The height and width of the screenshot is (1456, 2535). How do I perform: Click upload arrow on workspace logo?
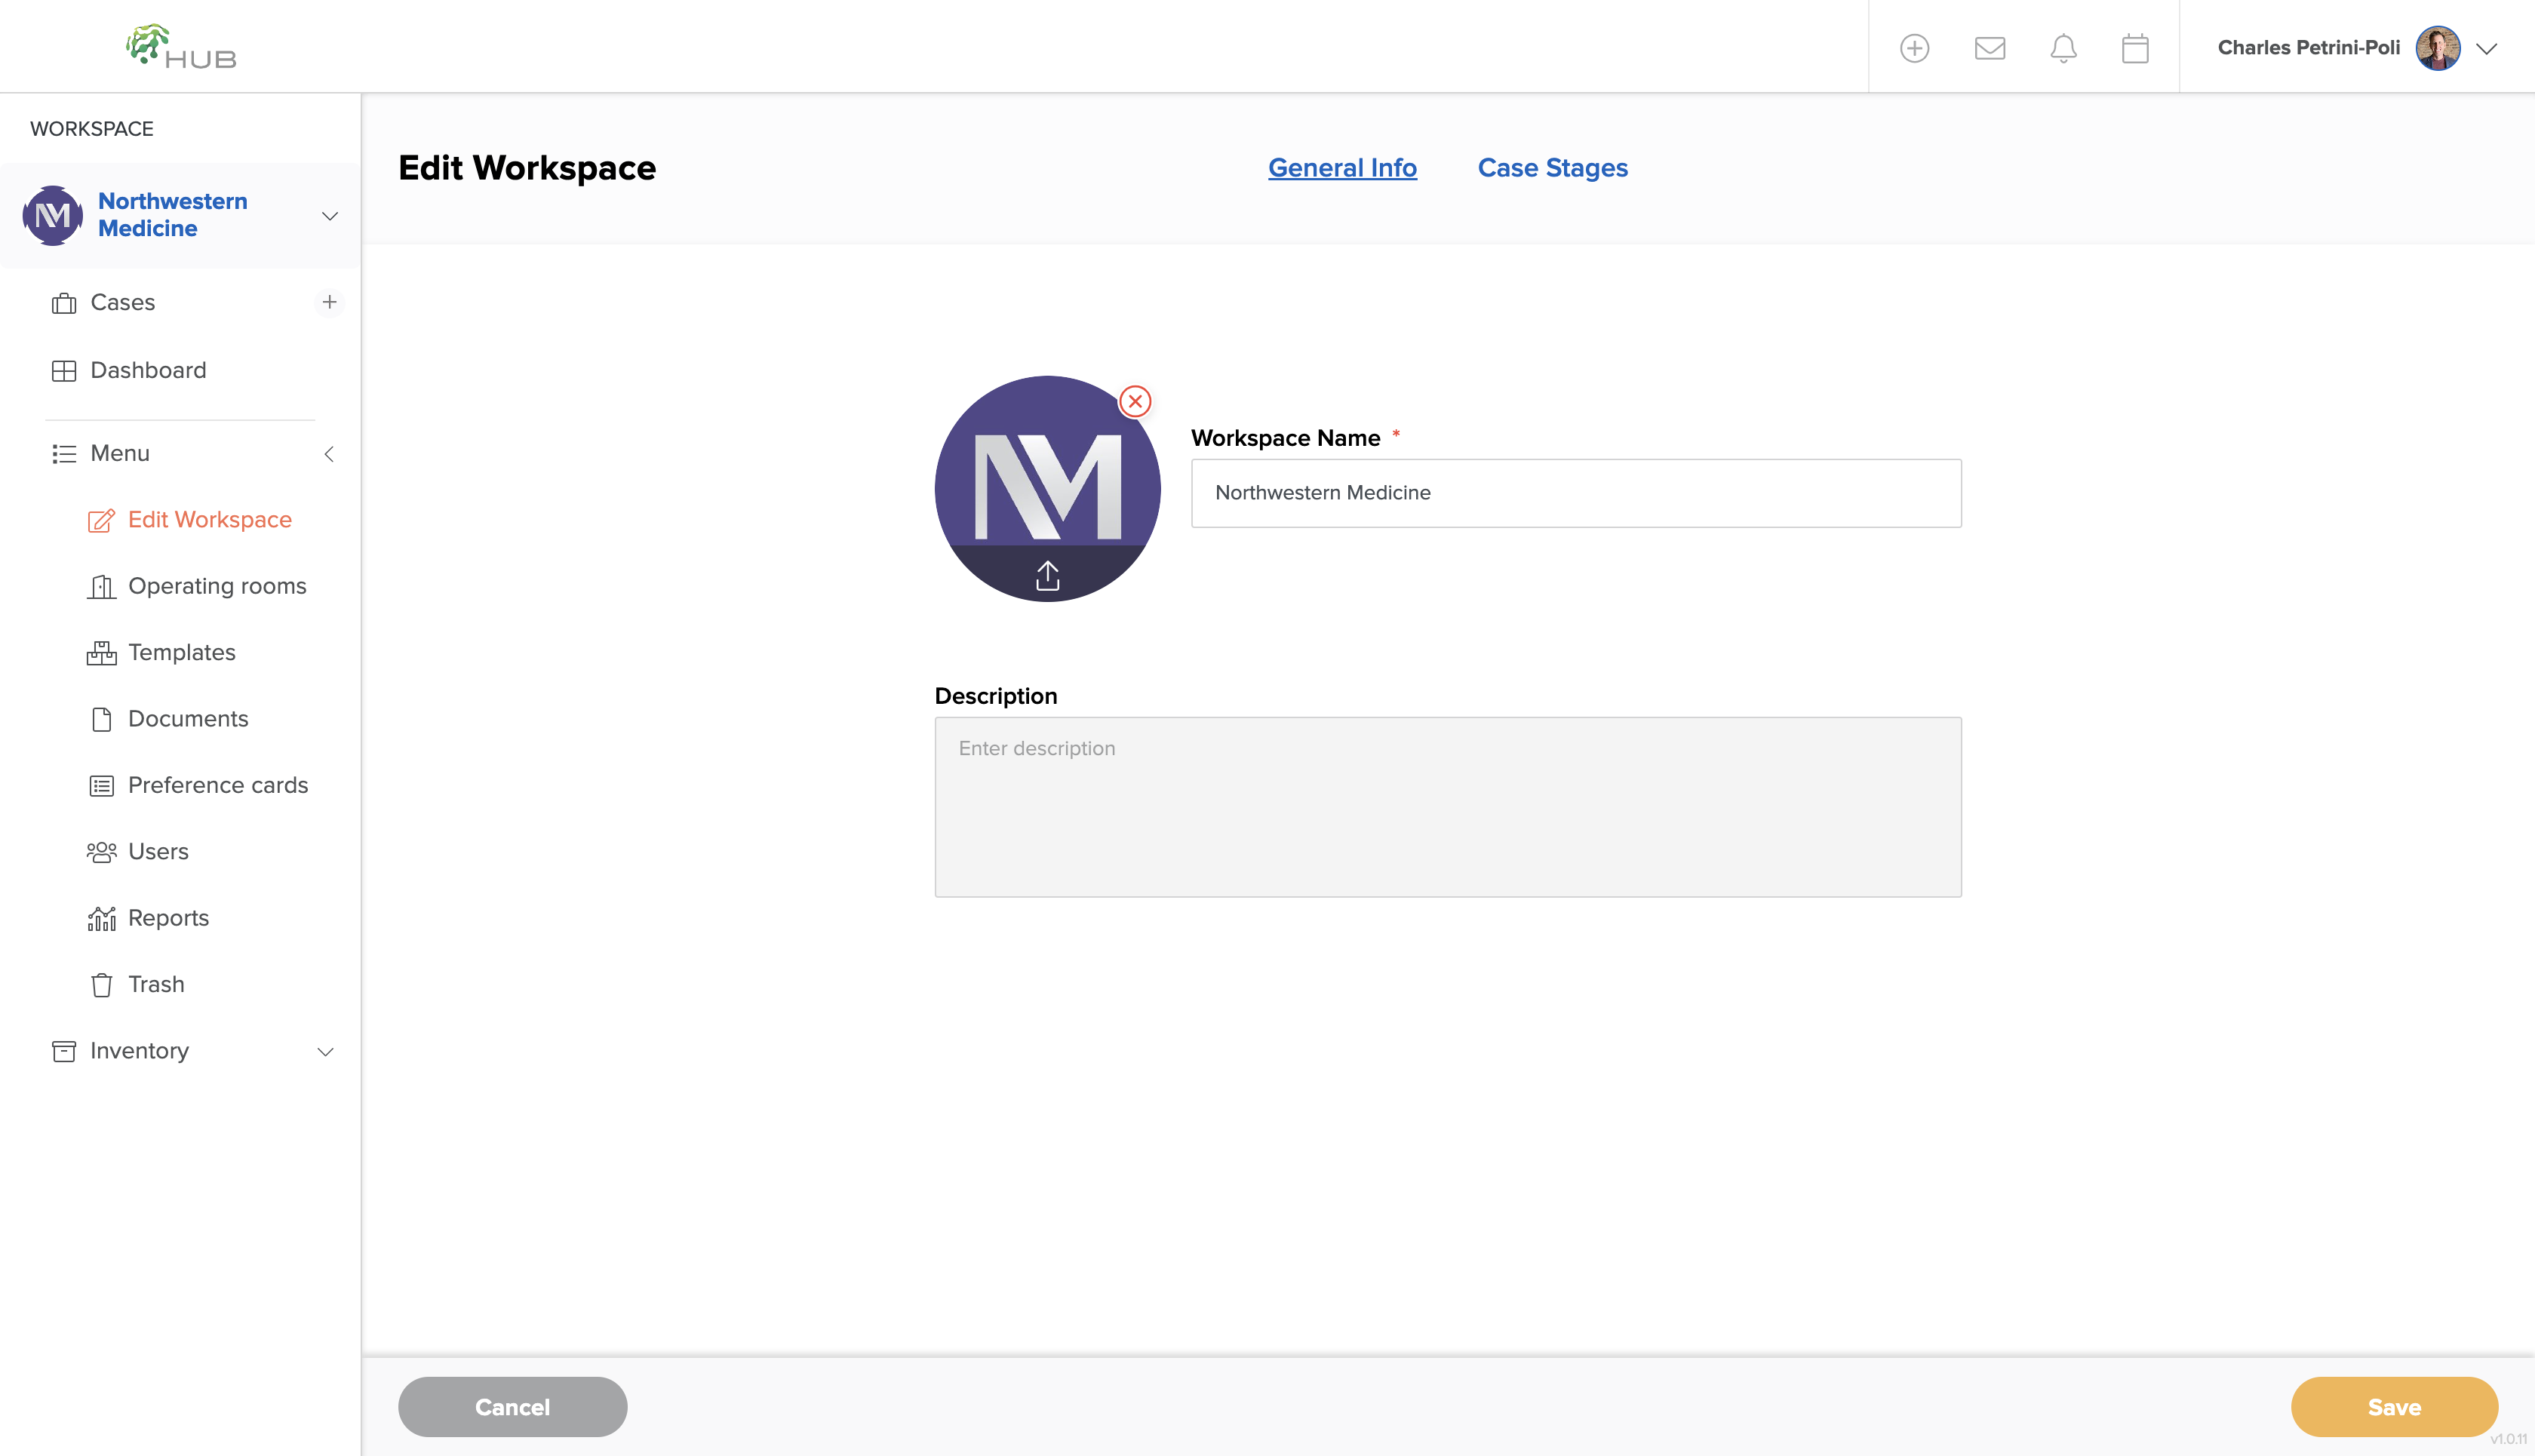click(x=1047, y=576)
